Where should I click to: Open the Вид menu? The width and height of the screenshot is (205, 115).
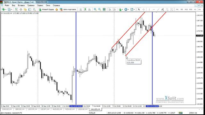(x=13, y=5)
